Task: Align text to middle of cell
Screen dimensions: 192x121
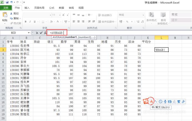Action: (x=79, y=15)
